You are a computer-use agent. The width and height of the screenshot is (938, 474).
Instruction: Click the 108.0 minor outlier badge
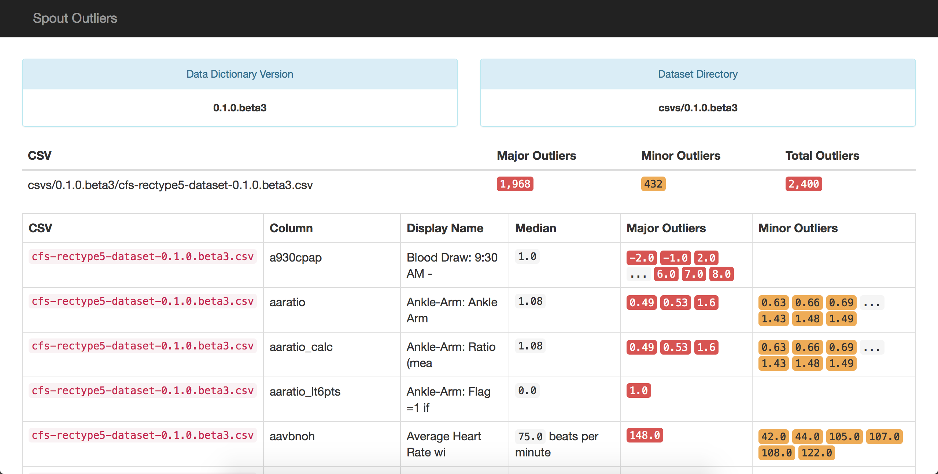click(776, 453)
